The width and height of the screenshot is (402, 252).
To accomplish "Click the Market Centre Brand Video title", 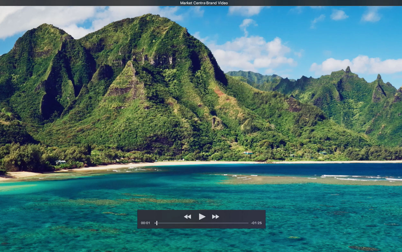I will coord(204,3).
